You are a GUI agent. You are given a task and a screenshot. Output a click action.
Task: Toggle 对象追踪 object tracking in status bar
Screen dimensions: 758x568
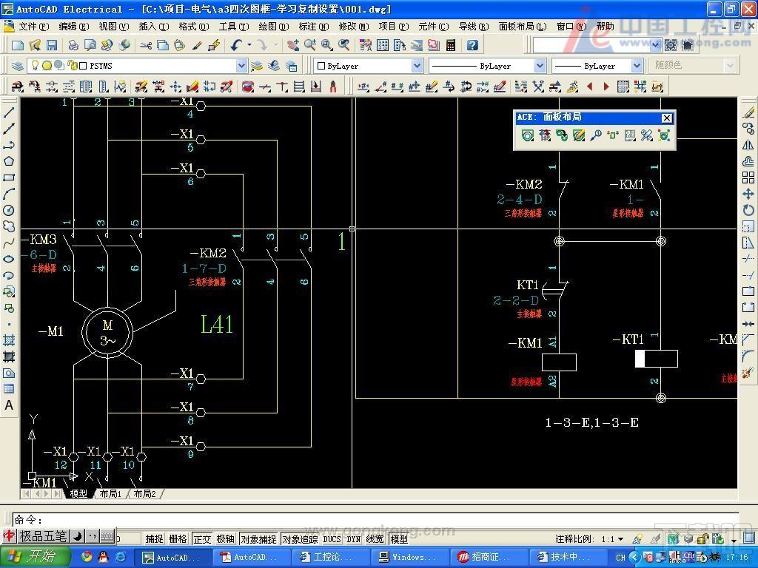(x=301, y=538)
